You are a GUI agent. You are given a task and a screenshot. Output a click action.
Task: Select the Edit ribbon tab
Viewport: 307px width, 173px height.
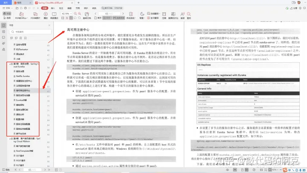pos(70,8)
